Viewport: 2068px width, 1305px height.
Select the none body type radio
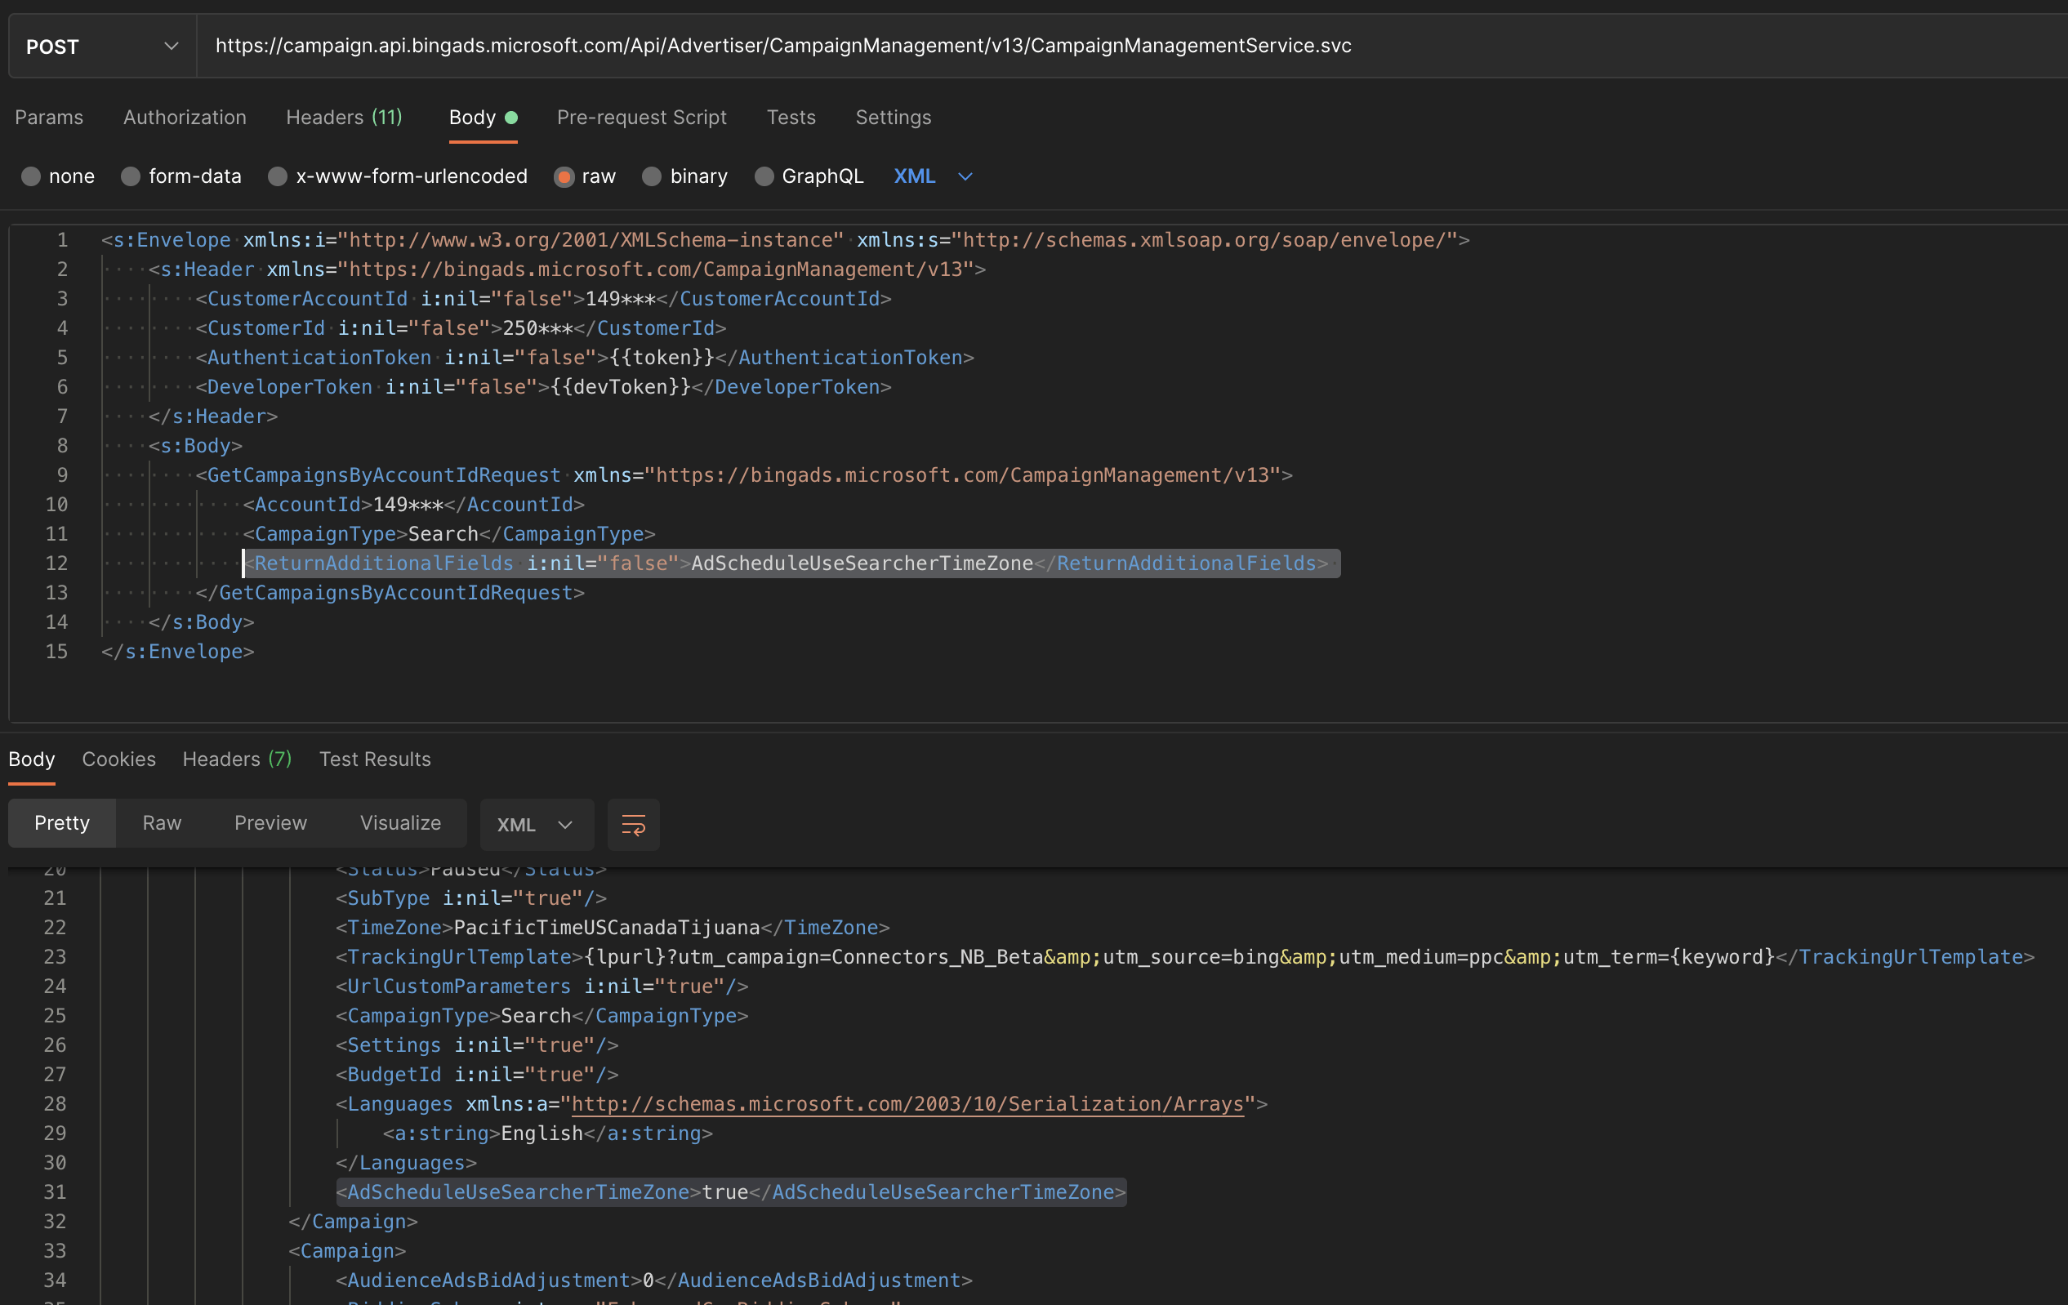point(31,176)
